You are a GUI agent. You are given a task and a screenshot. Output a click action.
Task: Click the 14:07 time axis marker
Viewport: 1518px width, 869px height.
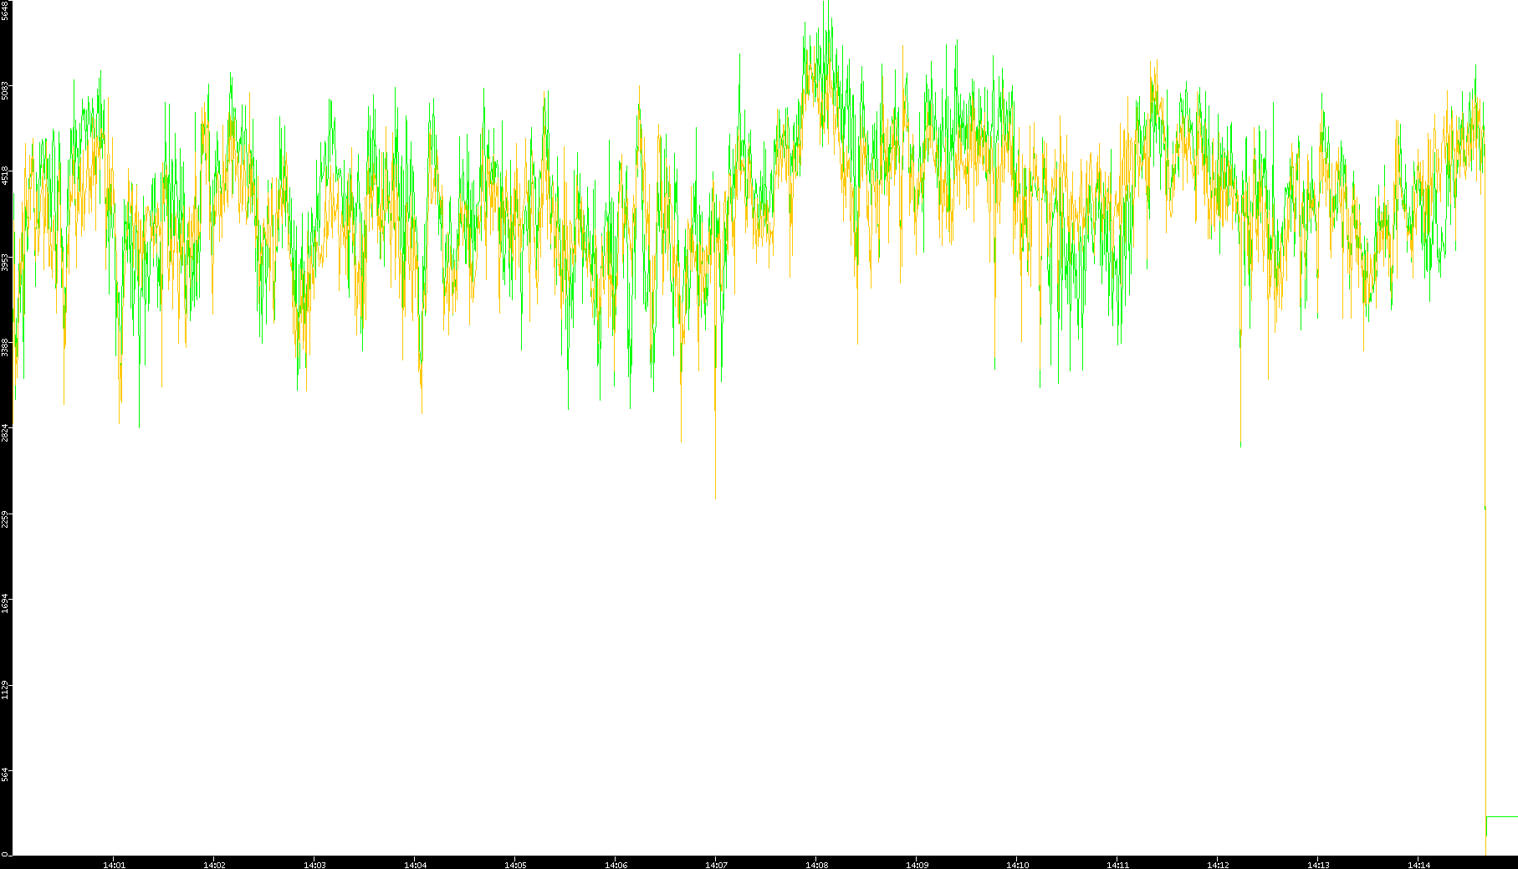[716, 864]
